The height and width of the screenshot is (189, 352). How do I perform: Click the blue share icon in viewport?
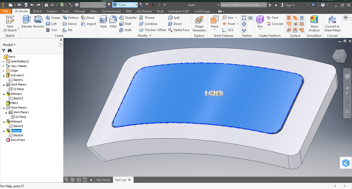tap(346, 163)
